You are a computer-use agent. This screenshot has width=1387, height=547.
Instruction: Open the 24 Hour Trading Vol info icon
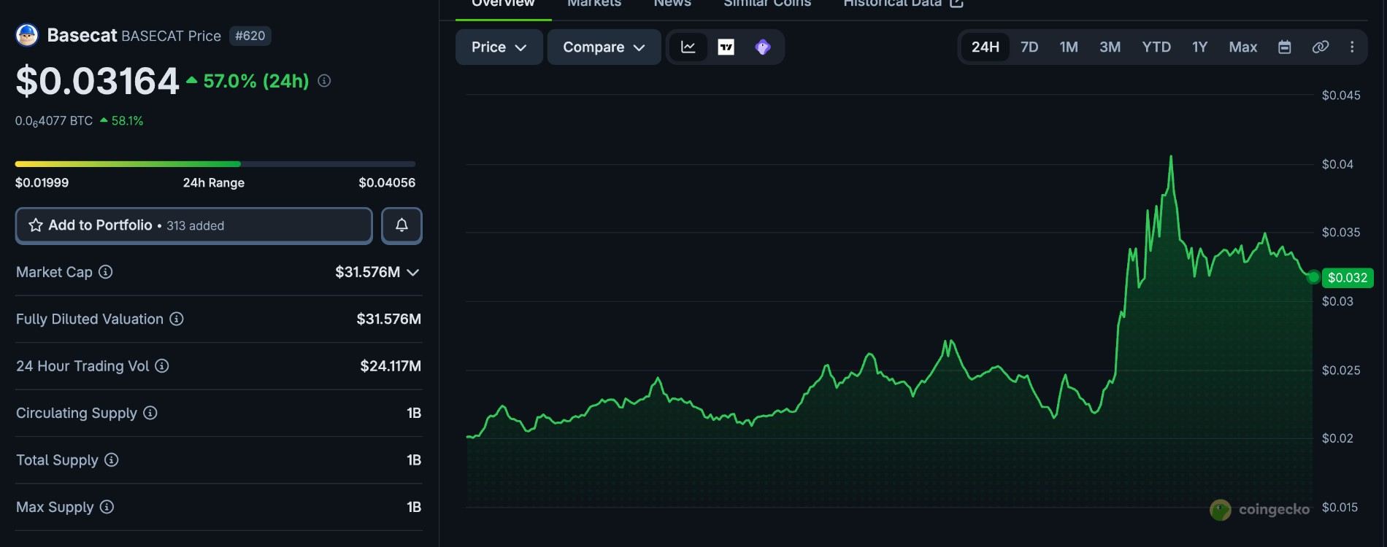[162, 366]
